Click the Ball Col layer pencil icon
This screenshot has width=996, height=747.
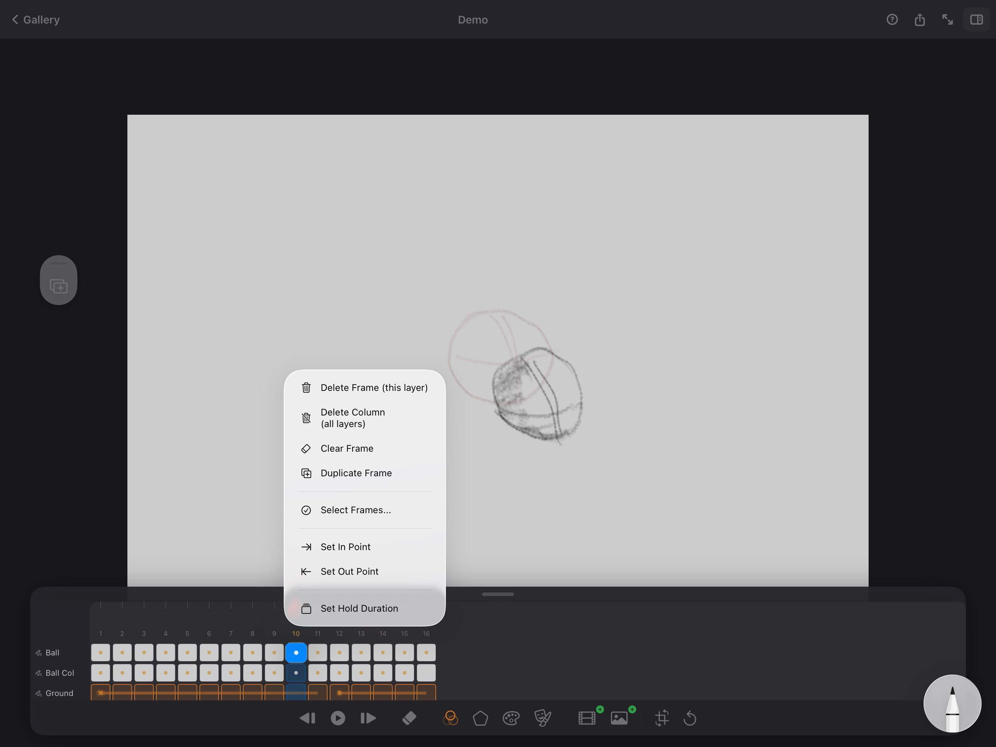click(39, 673)
